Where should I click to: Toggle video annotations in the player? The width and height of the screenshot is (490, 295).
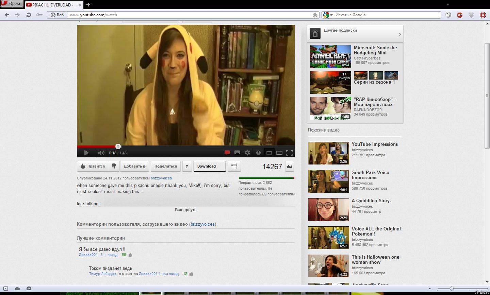[x=227, y=153]
